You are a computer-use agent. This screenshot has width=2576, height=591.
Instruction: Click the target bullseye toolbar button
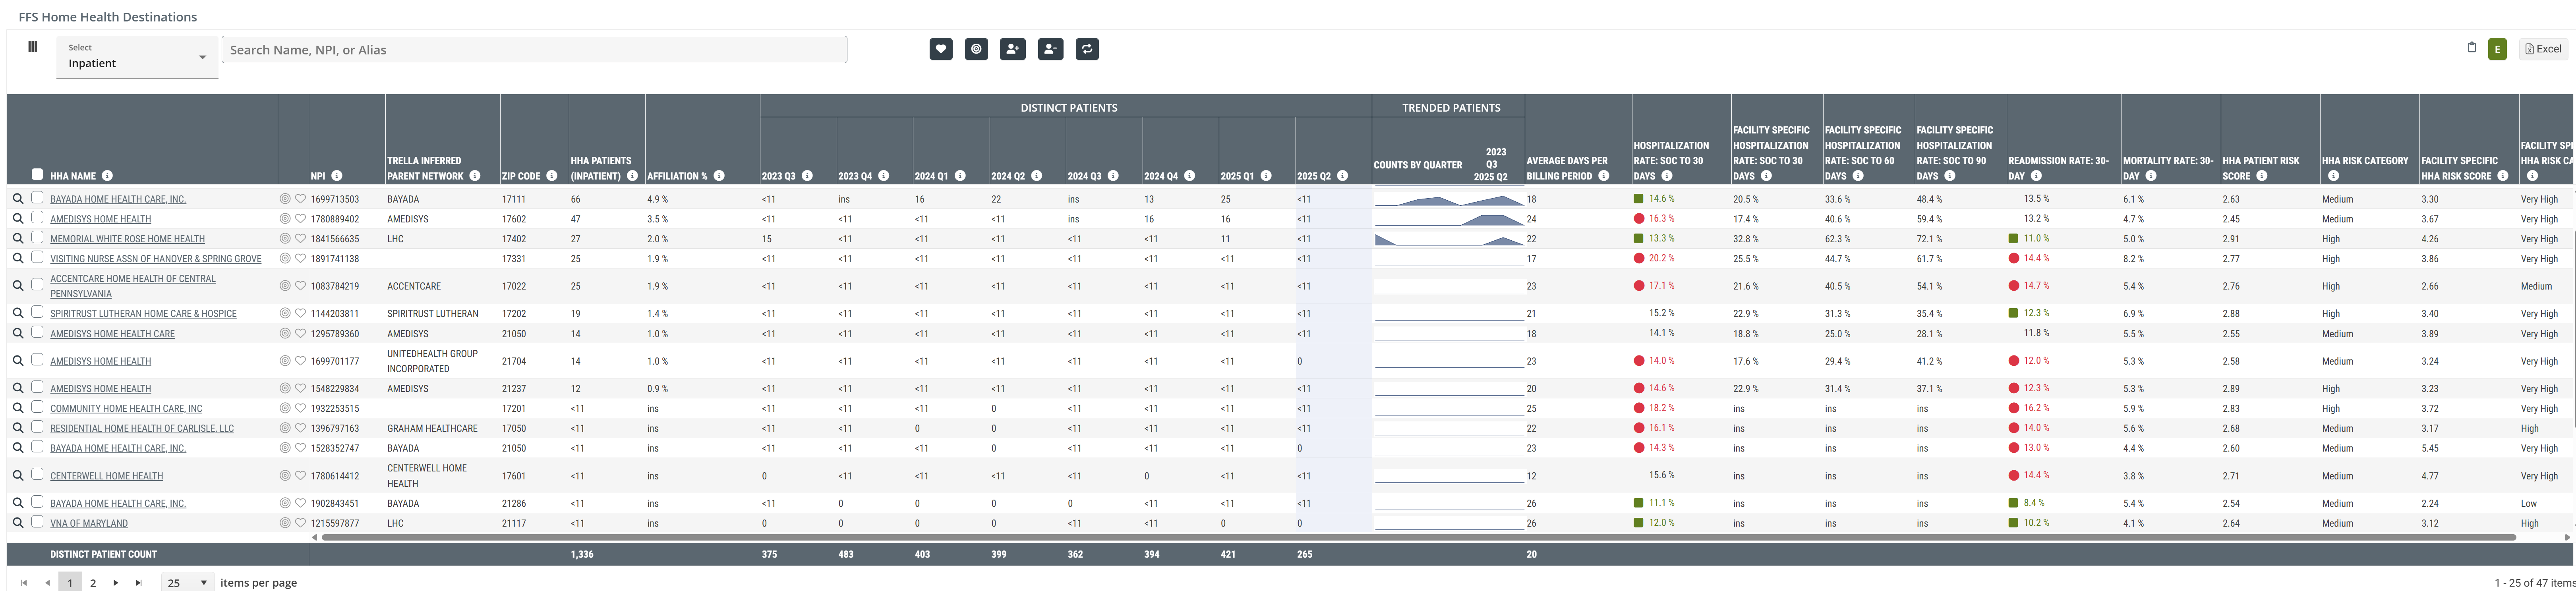[x=976, y=49]
